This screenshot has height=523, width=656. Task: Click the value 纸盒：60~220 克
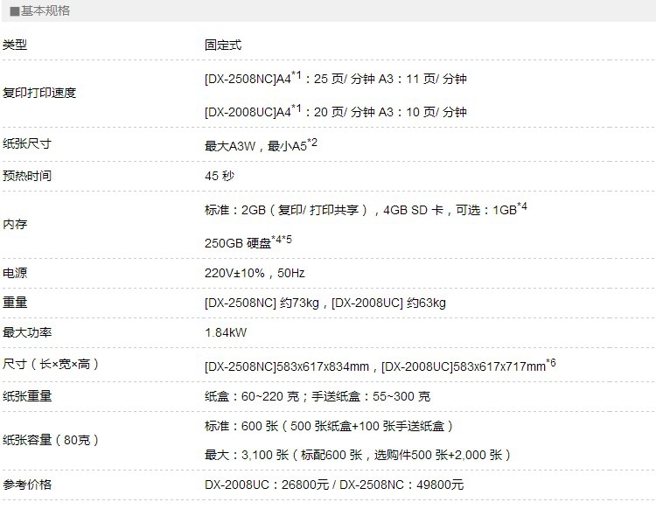click(x=318, y=396)
